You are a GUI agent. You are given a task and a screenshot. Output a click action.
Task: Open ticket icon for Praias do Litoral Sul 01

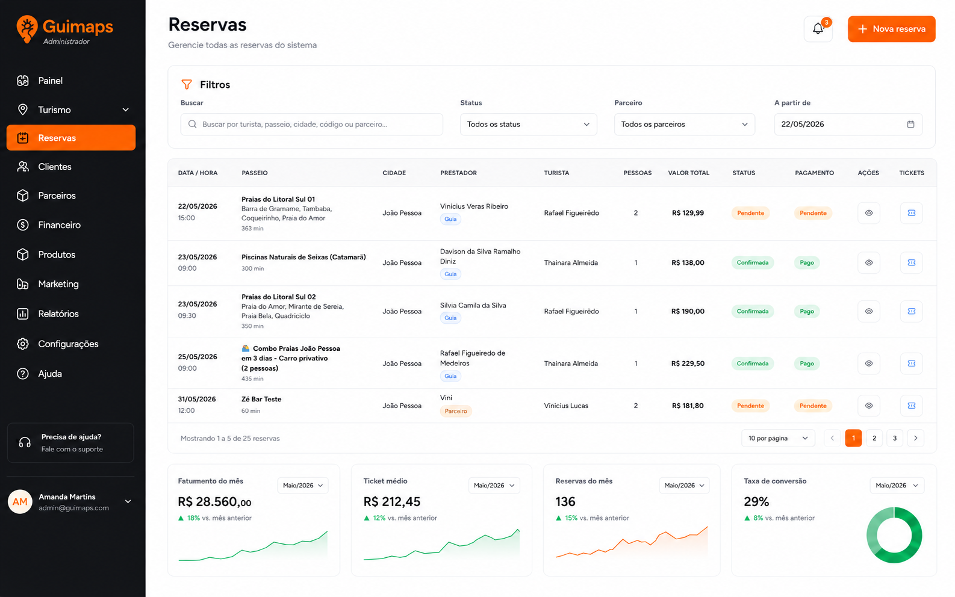point(912,213)
